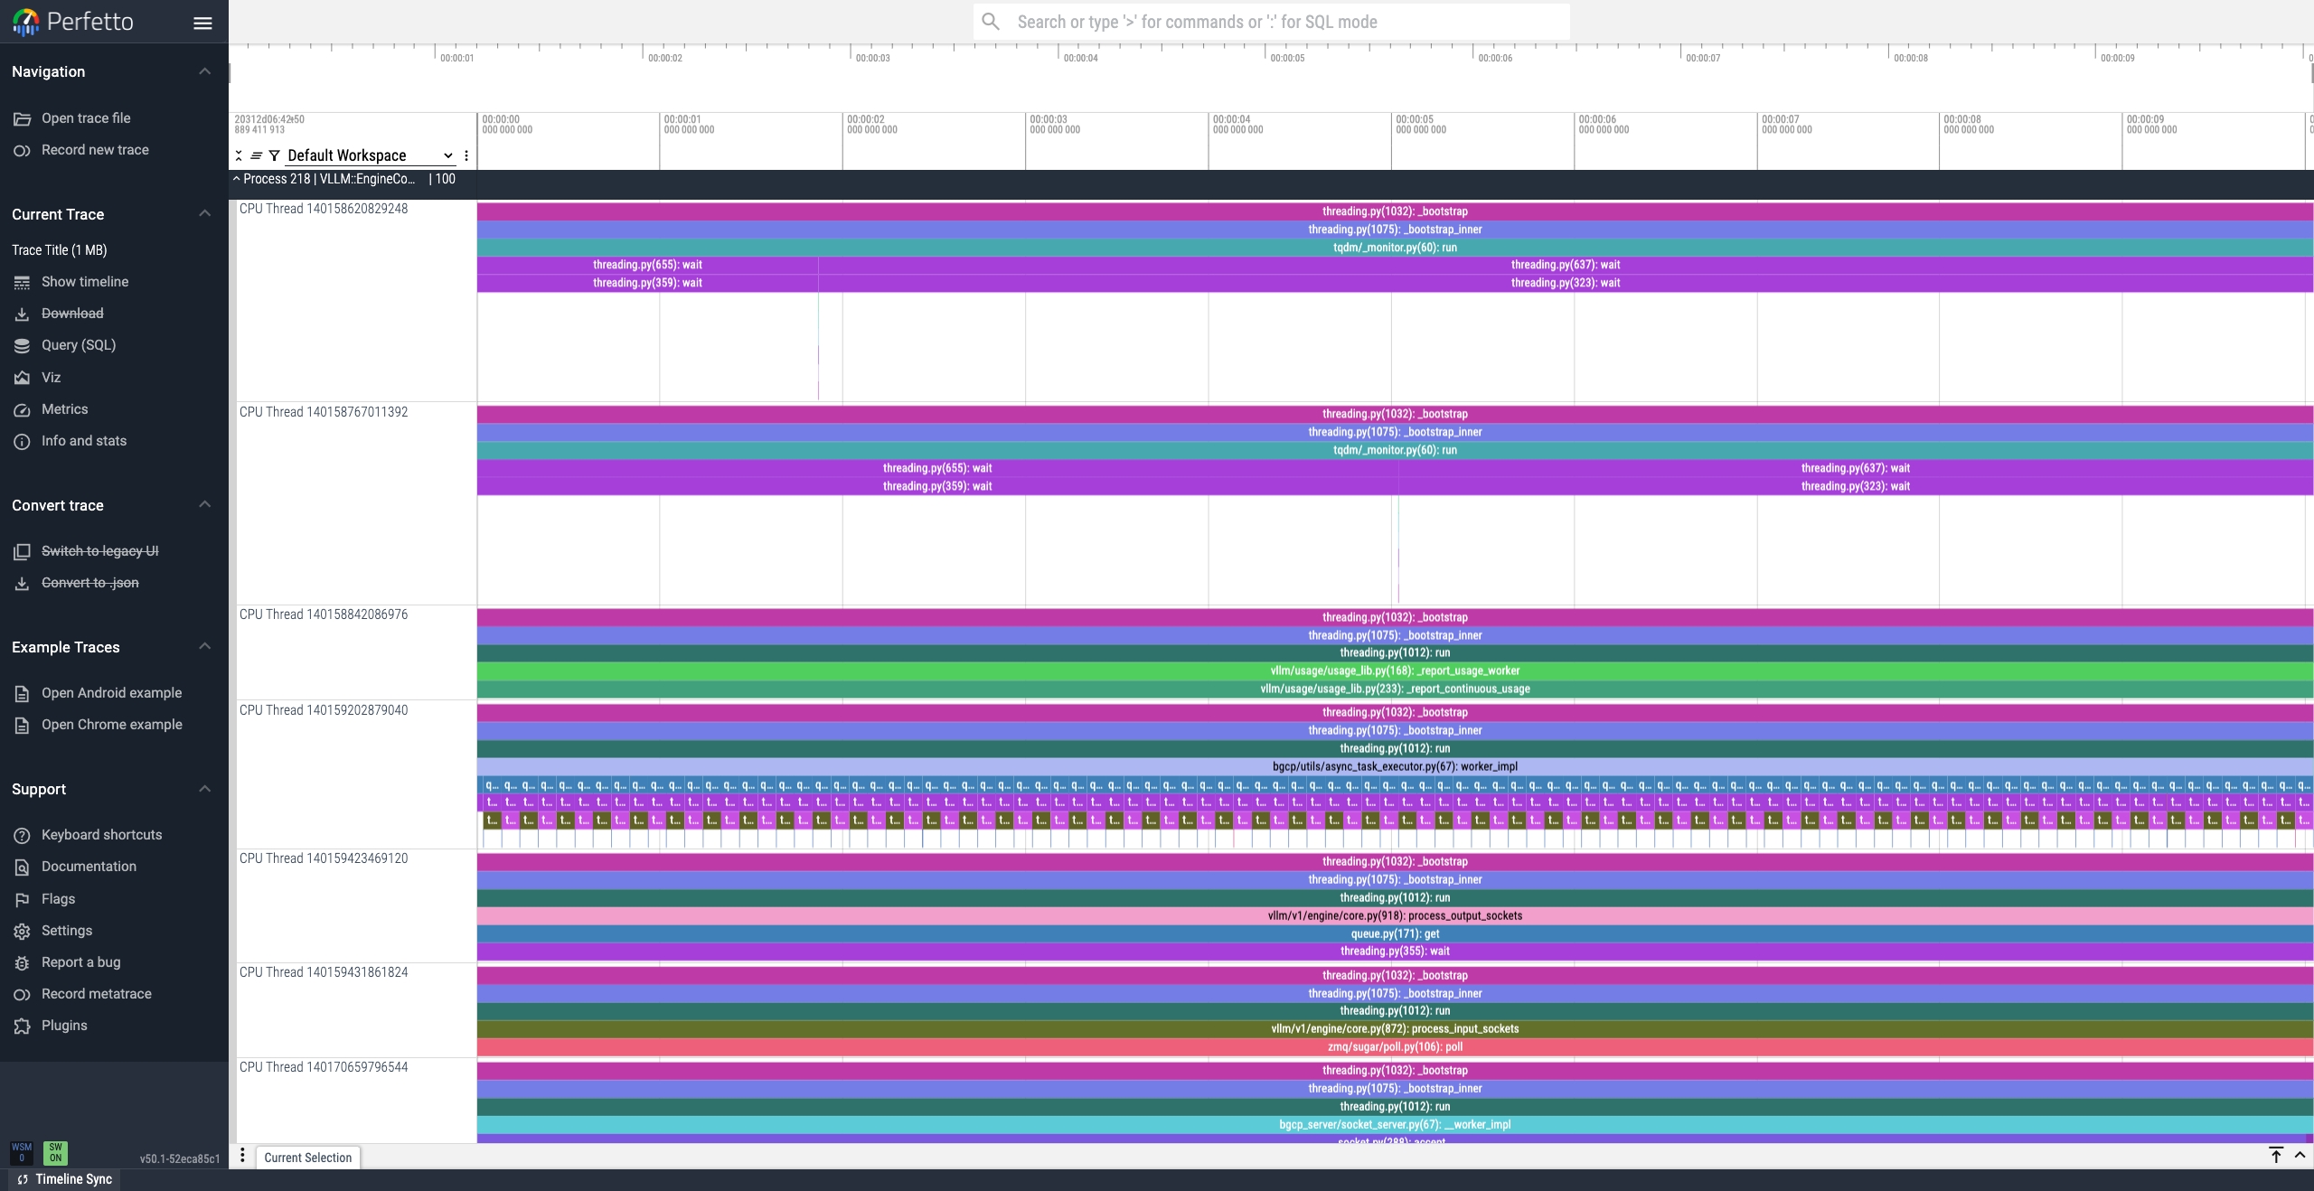Viewport: 2314px width, 1191px height.
Task: Collapse the Process 218 track group
Action: tap(237, 179)
